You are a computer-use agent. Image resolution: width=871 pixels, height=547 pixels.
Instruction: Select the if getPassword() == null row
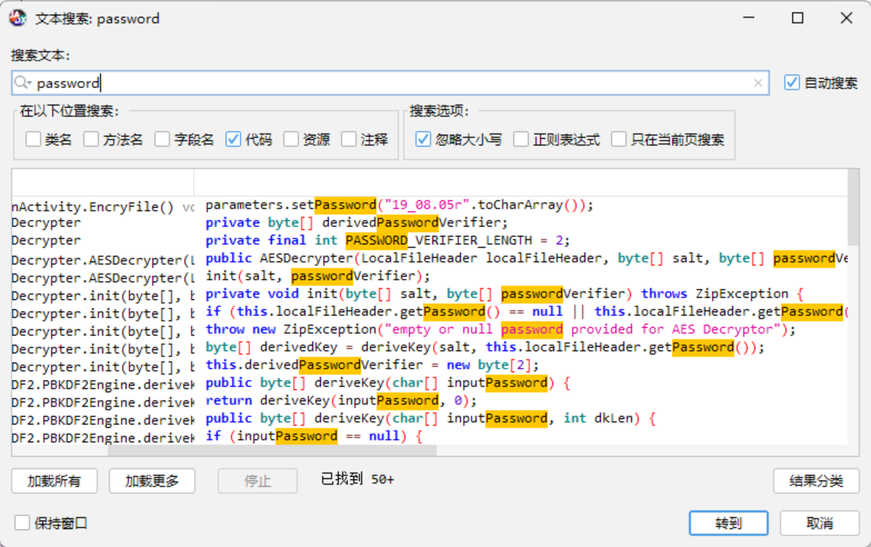(430, 312)
